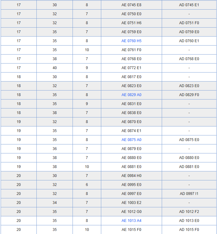Click the AD 0751 F0 entry
The height and width of the screenshot is (234, 217).
coord(189,23)
